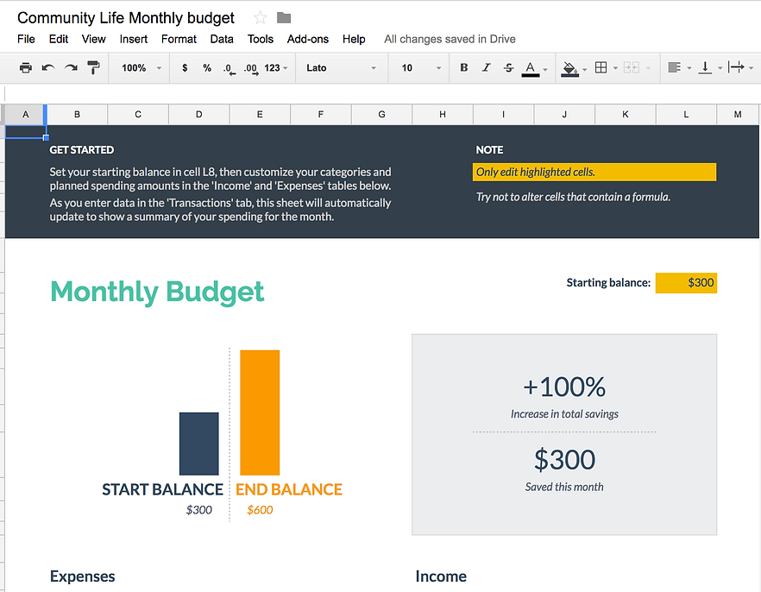This screenshot has width=761, height=592.
Task: Select the Starting balance $300 cell
Action: coord(686,282)
